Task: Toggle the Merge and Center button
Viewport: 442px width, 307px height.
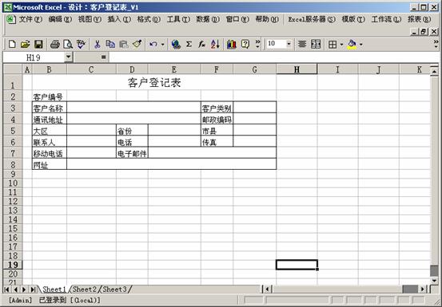Action: coord(316,44)
